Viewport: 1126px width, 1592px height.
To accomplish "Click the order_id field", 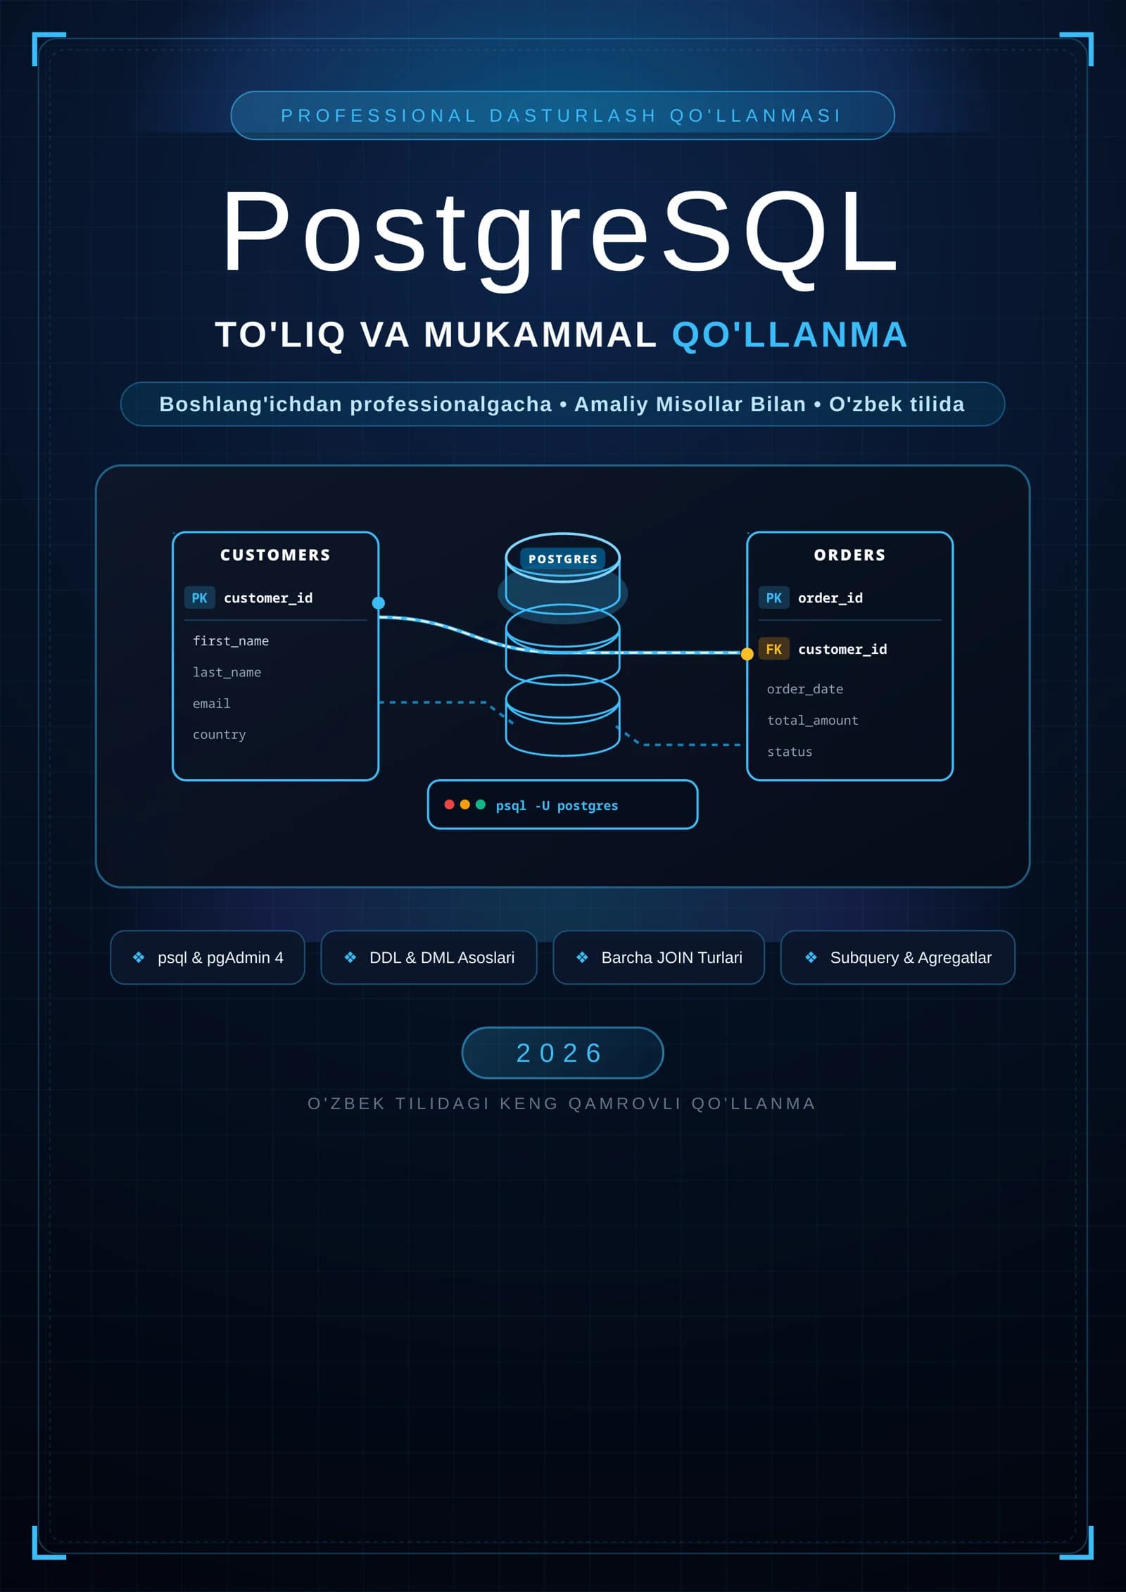I will 830,598.
